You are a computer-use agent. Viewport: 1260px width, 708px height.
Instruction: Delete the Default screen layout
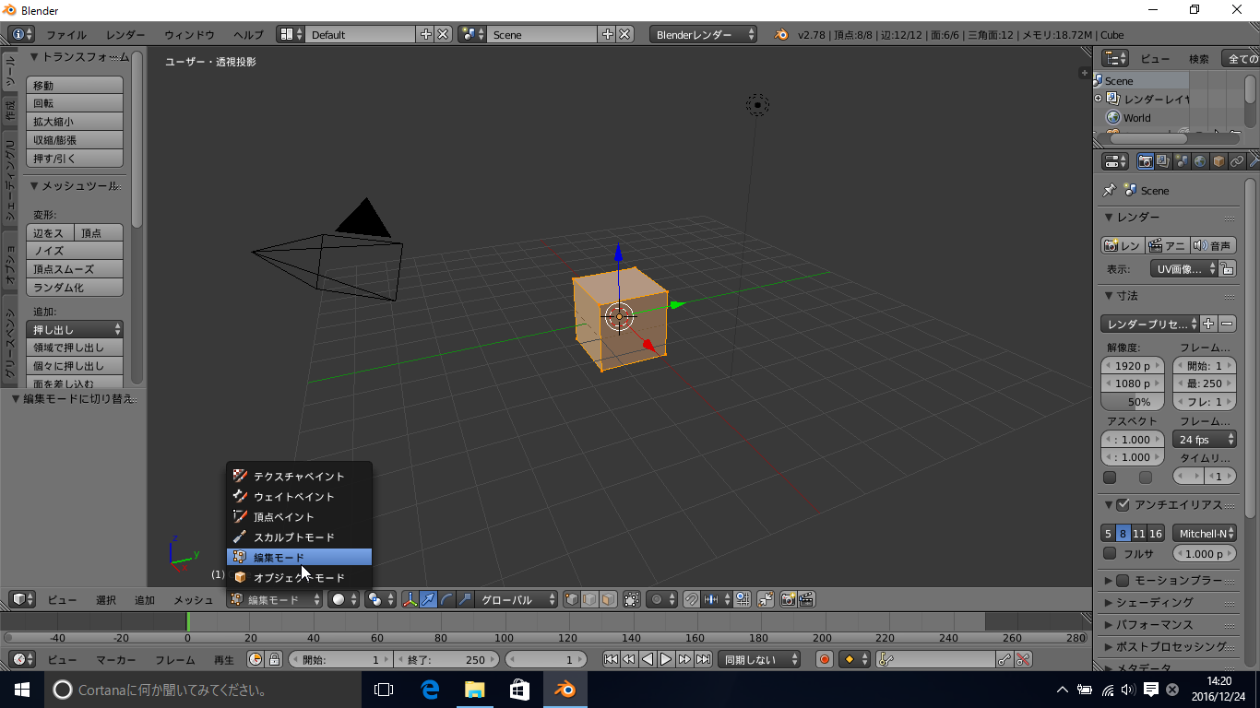[444, 34]
